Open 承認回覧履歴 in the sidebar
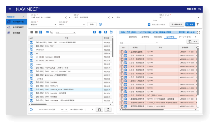The image size is (215, 127). pyautogui.click(x=17, y=27)
